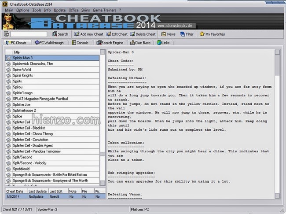This screenshot has width=286, height=214.
Task: Click game list scrollbar down arrow
Action: (103, 183)
